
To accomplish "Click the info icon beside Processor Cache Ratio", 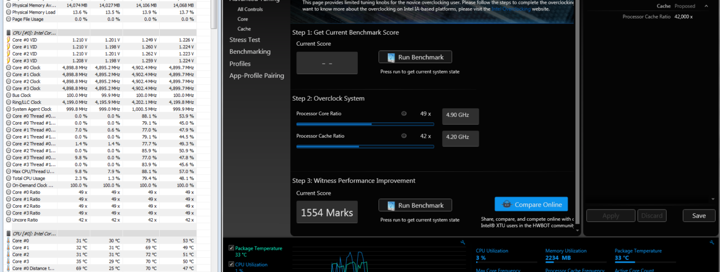I will pyautogui.click(x=404, y=136).
